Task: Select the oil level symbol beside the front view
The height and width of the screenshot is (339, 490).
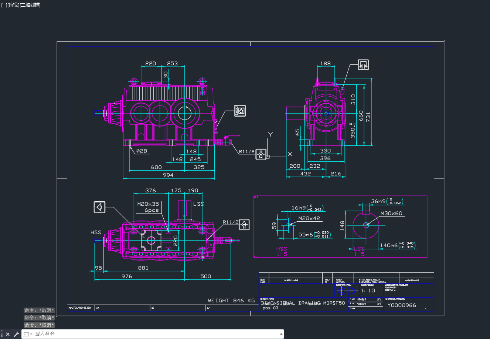Action: (240, 111)
